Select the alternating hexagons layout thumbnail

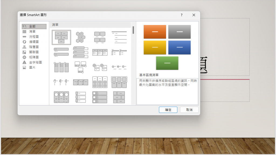[x=80, y=37]
